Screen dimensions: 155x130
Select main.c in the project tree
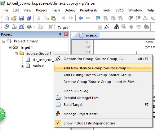[38, 66]
